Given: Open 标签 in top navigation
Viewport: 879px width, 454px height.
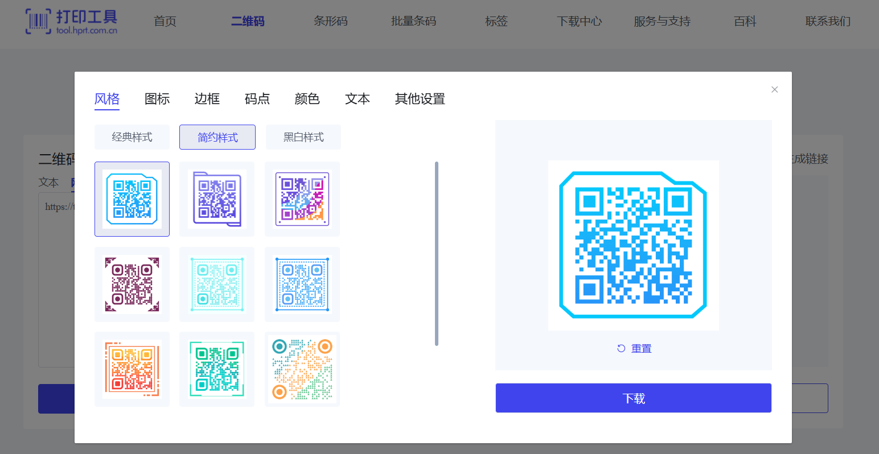Looking at the screenshot, I should (x=496, y=22).
